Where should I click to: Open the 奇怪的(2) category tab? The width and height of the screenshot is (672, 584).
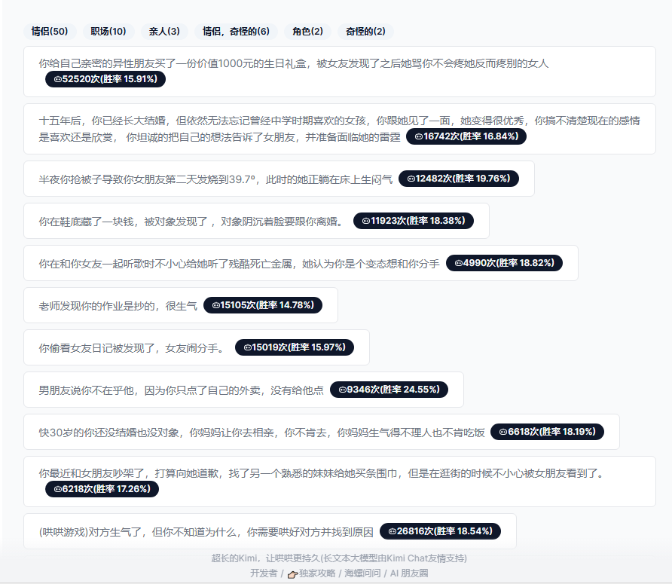tap(365, 31)
